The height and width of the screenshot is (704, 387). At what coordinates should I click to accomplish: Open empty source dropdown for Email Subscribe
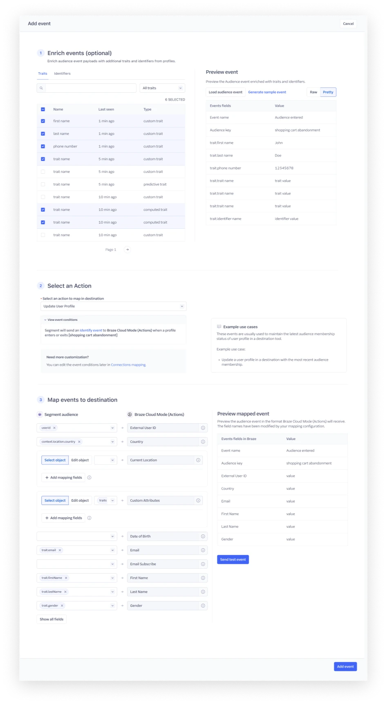tap(77, 564)
